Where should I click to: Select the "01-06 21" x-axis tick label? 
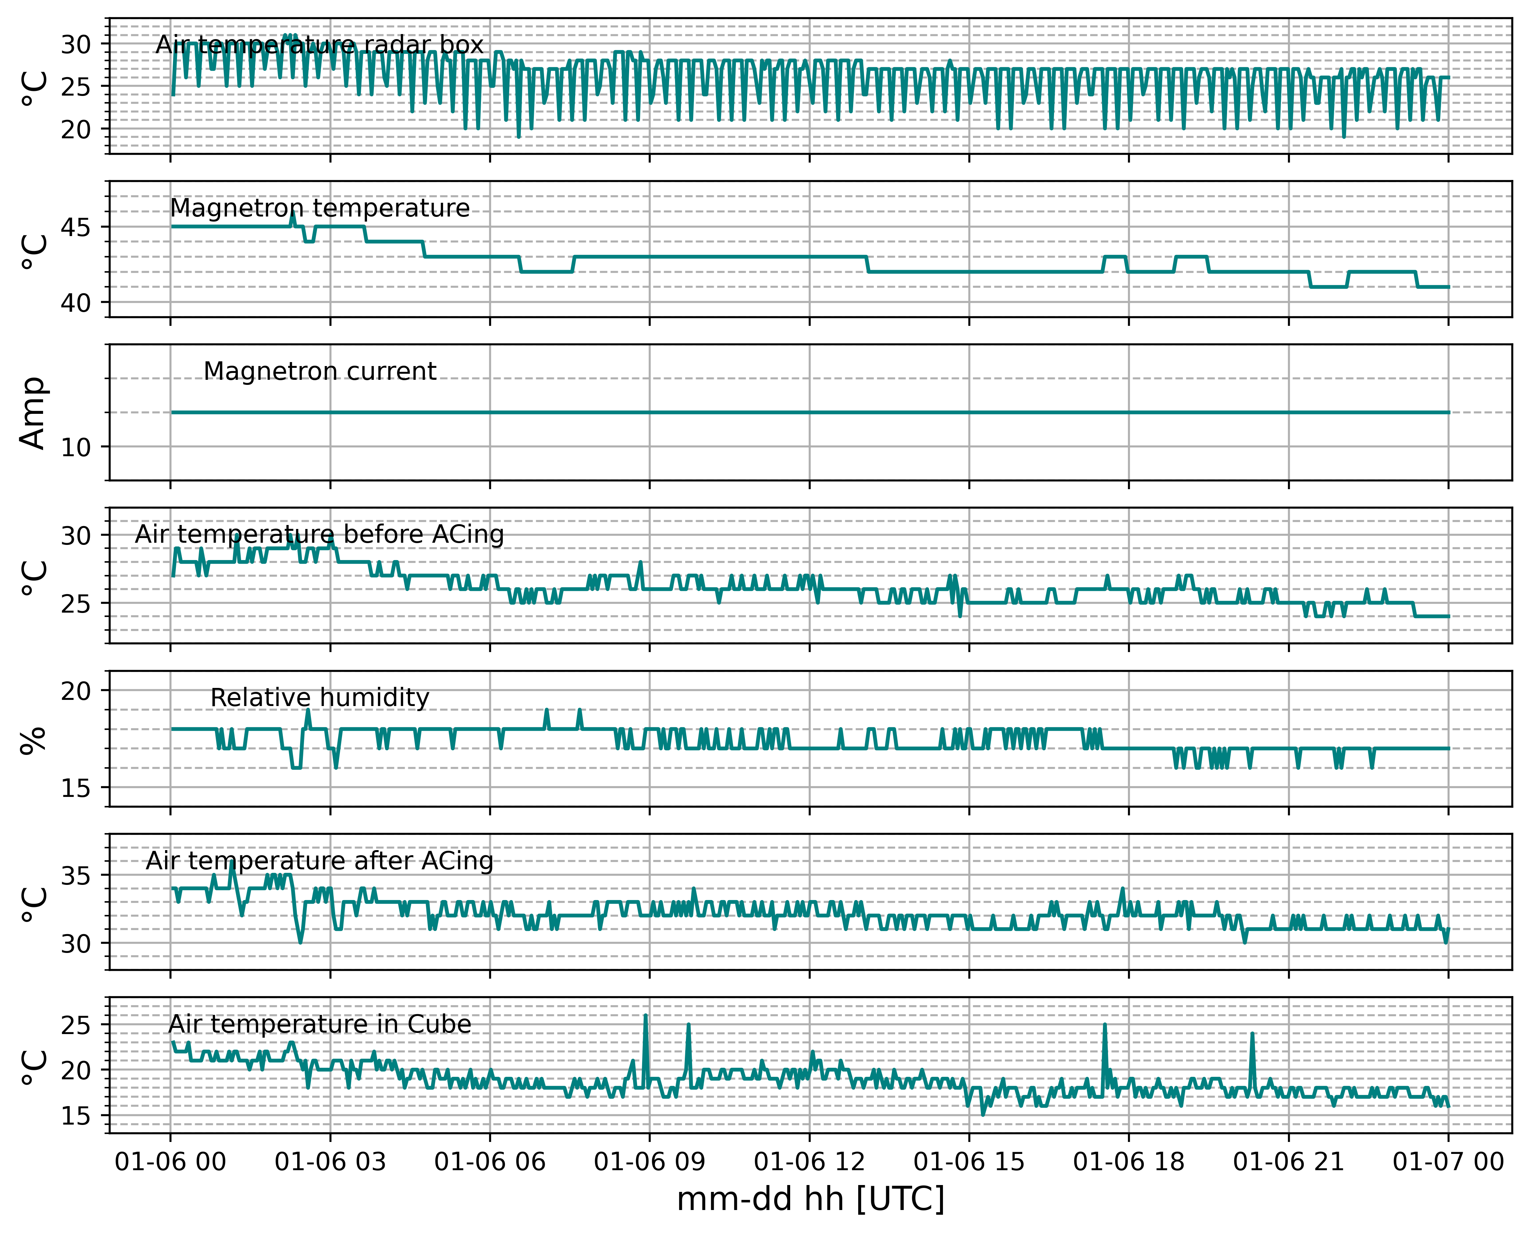click(x=1289, y=1162)
